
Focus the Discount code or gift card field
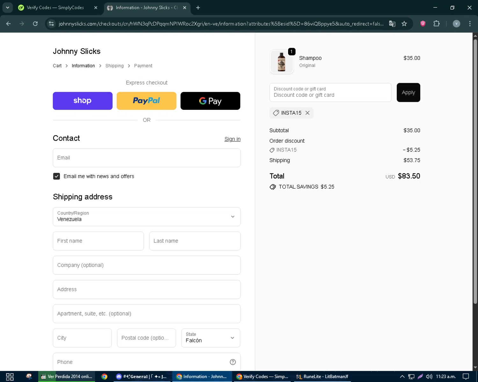[330, 93]
